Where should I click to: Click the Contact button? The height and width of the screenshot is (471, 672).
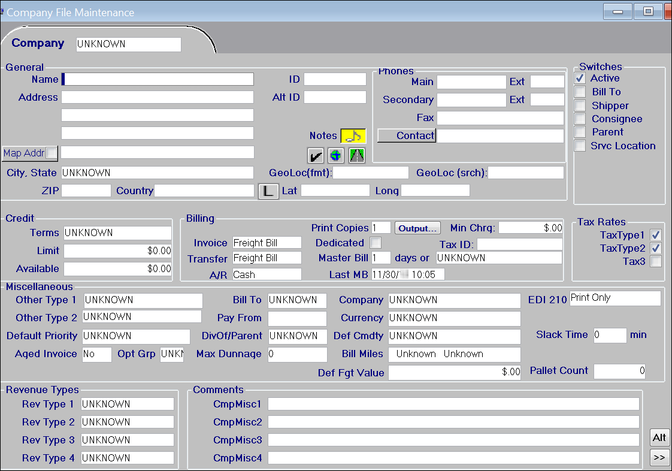point(407,136)
